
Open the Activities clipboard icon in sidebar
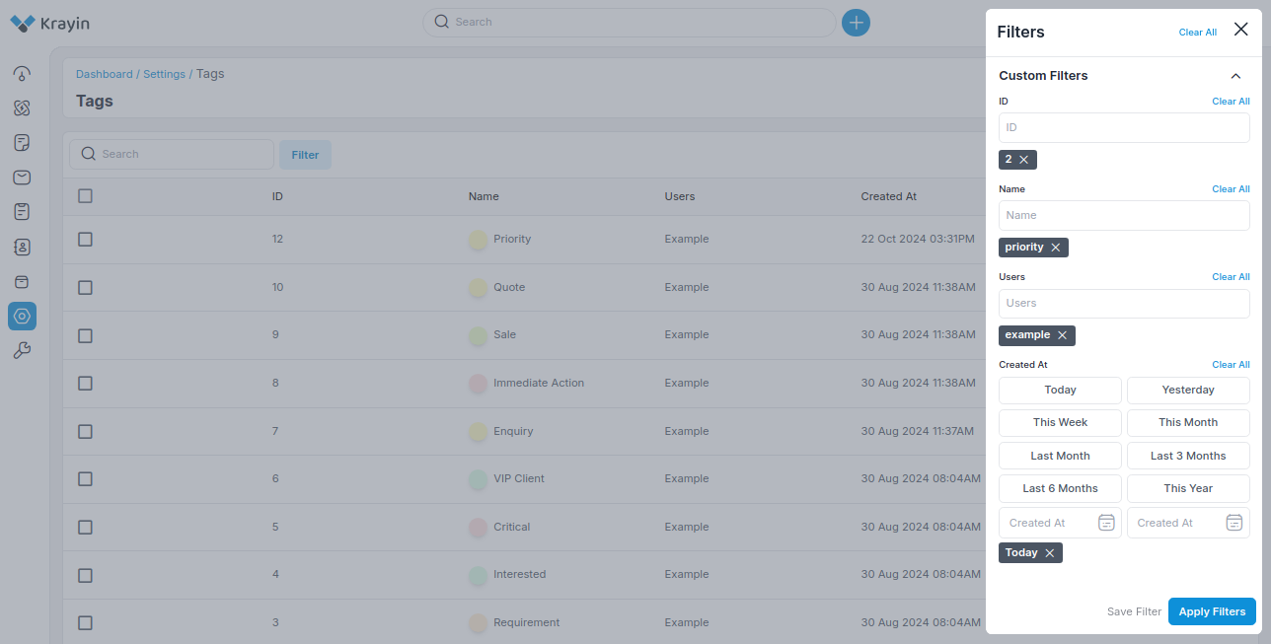tap(22, 212)
